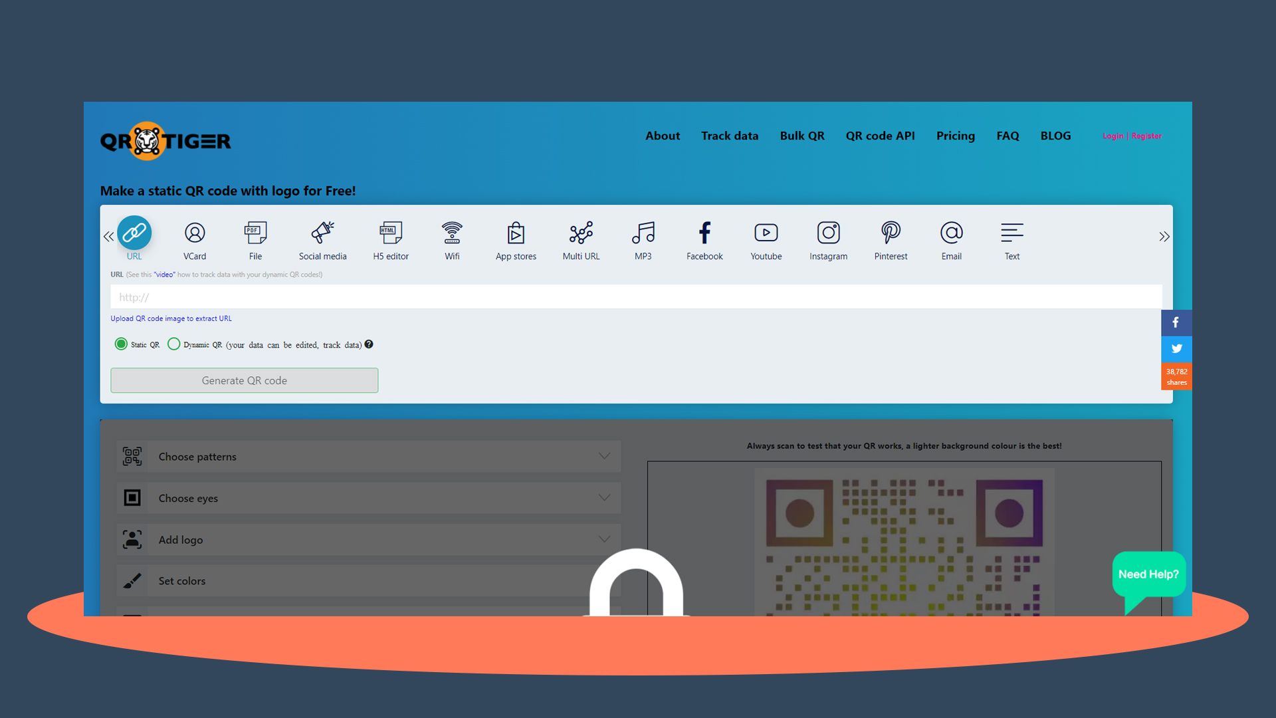Open the BLOG page
Viewport: 1276px width, 718px height.
[x=1055, y=136]
